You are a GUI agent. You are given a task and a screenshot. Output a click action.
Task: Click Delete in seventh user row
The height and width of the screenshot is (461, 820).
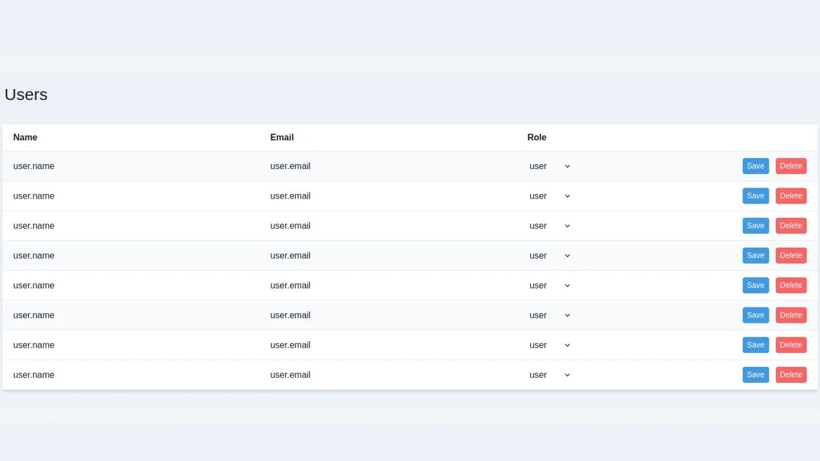[791, 344]
